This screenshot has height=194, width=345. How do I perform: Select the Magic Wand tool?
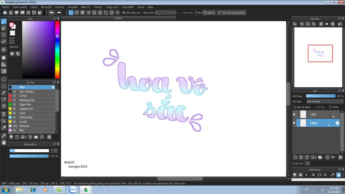4,93
